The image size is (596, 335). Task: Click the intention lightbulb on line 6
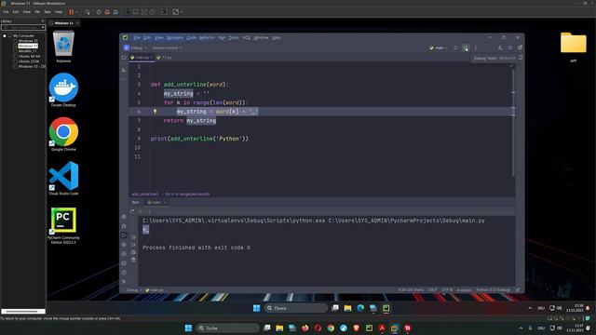click(x=155, y=112)
